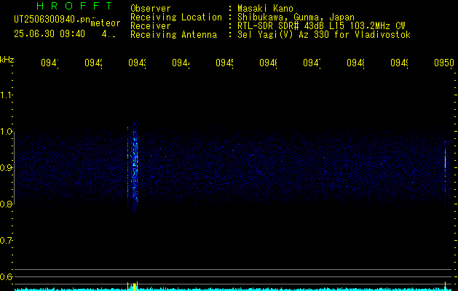The image size is (458, 291).
Task: Click the 0.9 kHz axis label
Action: click(x=6, y=168)
